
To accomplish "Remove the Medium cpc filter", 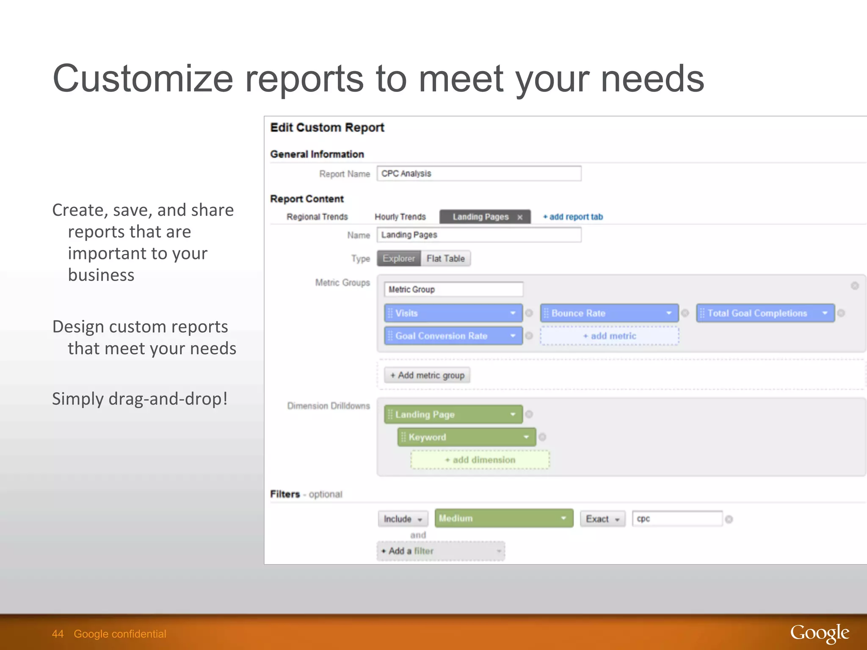I will pos(729,519).
